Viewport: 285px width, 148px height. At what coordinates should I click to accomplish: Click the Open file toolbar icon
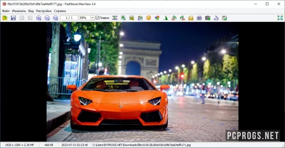(5, 18)
